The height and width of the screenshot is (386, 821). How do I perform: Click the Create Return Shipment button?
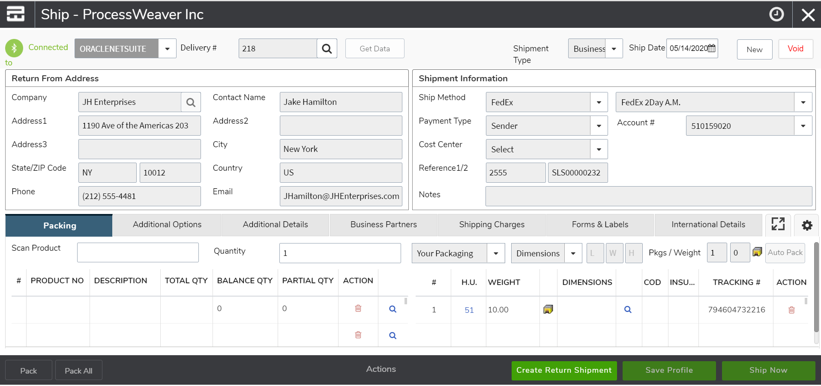(x=563, y=371)
